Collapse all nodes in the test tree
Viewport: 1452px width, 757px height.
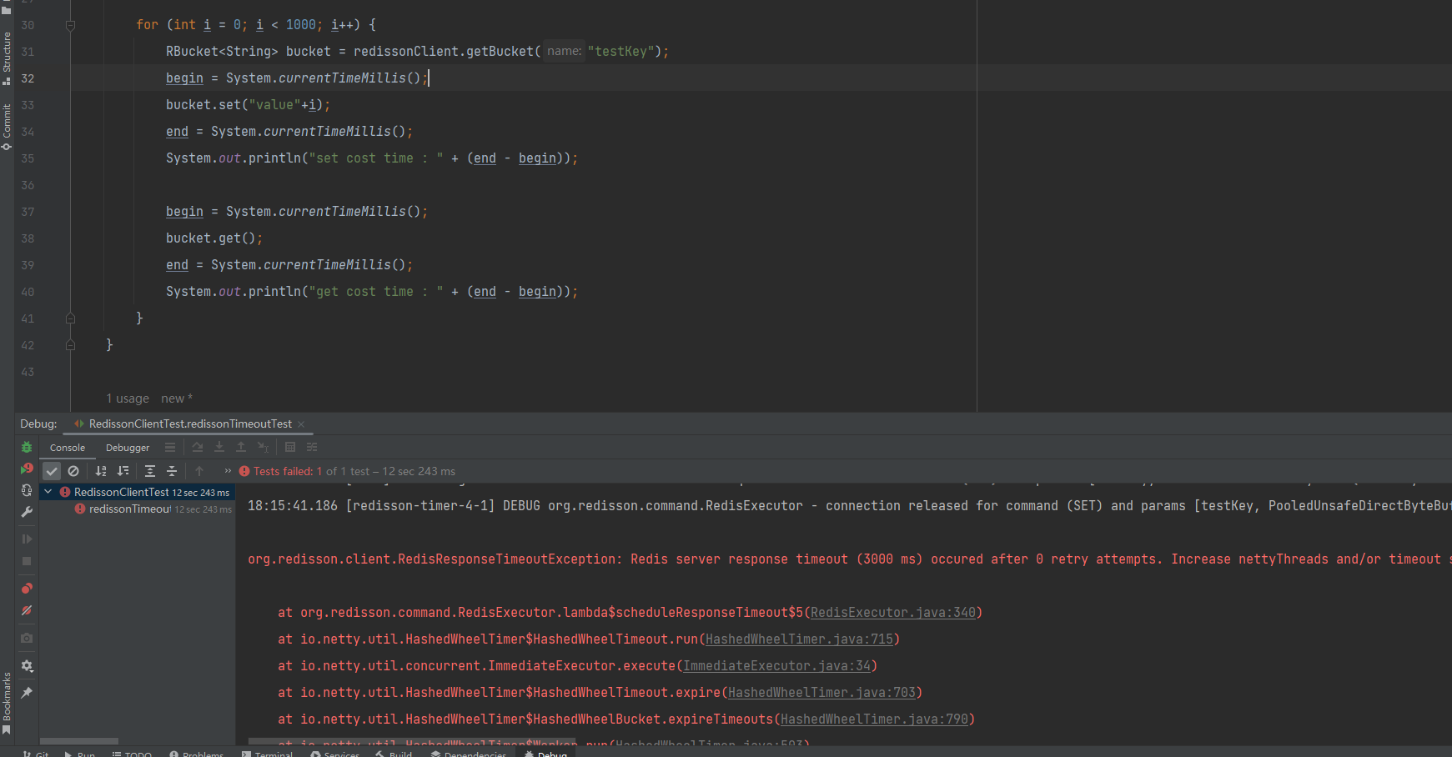pyautogui.click(x=171, y=471)
